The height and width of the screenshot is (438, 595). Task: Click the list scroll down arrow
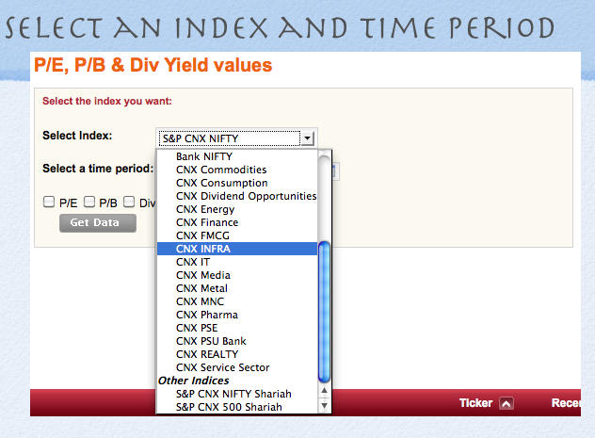(x=324, y=405)
